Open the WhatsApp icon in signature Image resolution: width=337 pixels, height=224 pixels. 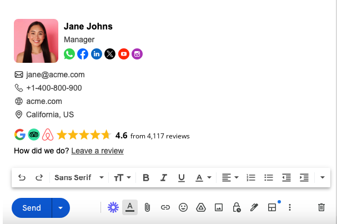click(x=69, y=54)
